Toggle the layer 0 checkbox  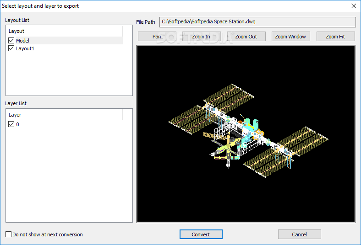tap(11, 124)
